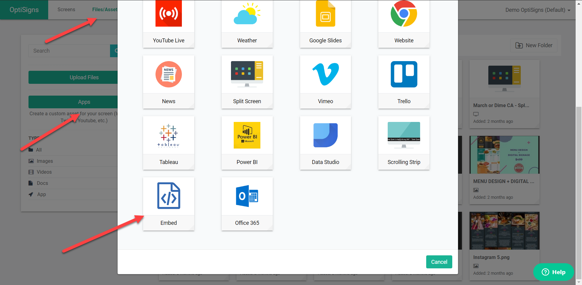Select the Power BI app
This screenshot has height=285, width=582.
click(x=247, y=143)
